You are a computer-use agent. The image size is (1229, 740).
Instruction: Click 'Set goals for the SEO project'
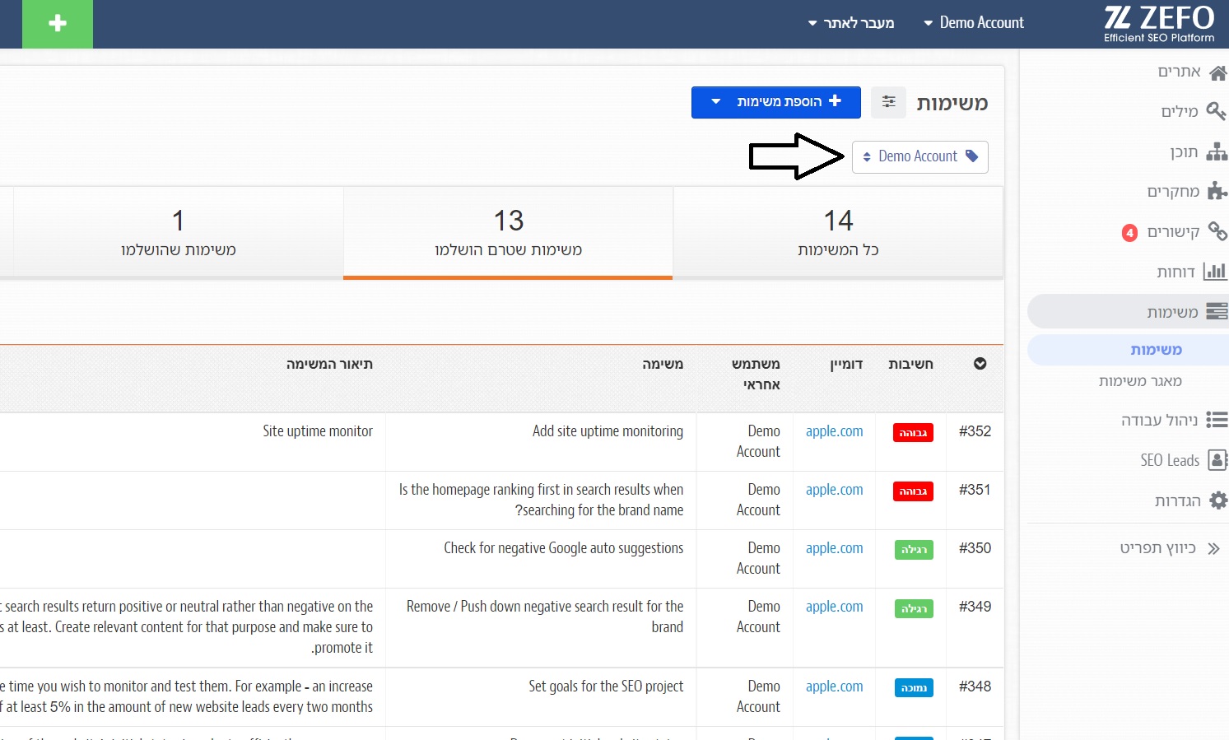[606, 686]
